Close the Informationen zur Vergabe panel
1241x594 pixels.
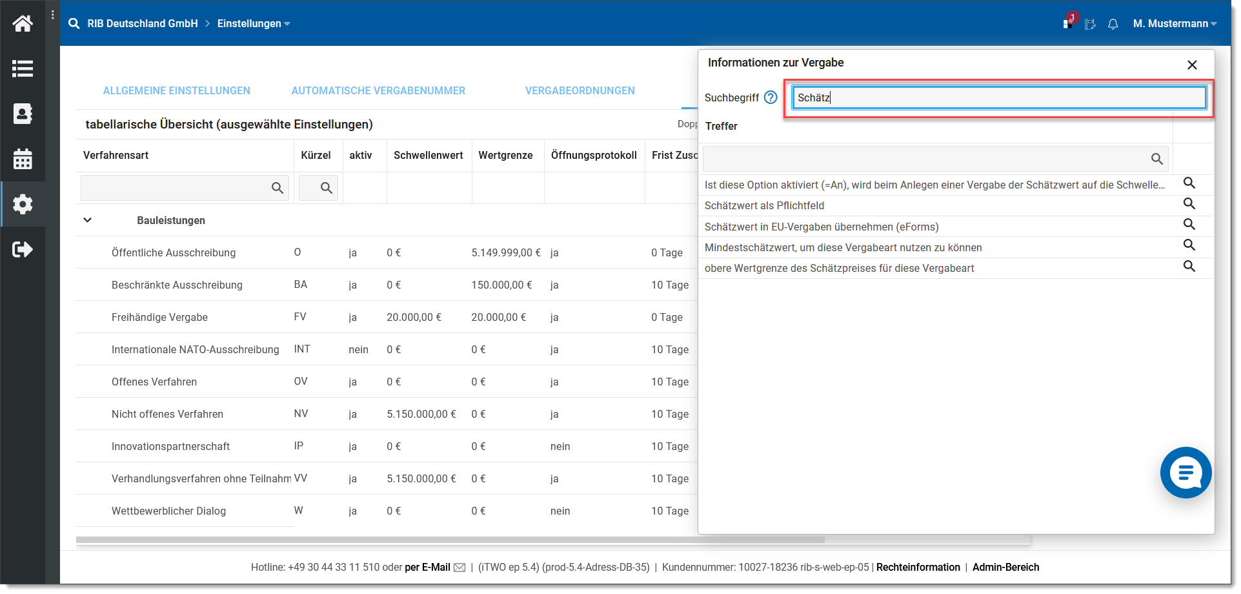(x=1192, y=65)
